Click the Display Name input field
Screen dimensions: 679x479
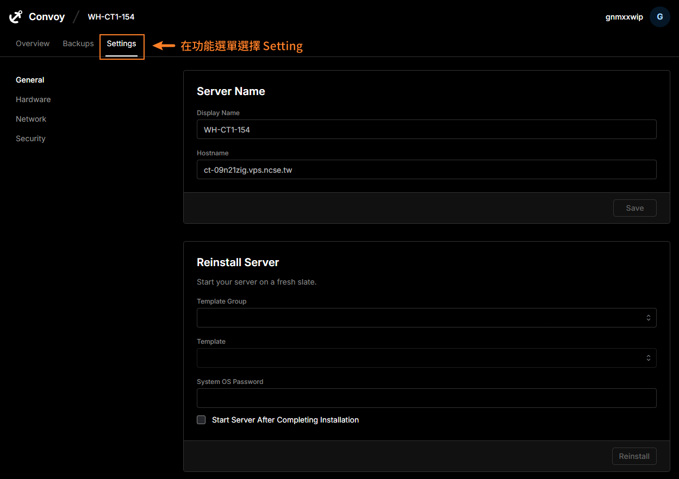pos(426,130)
